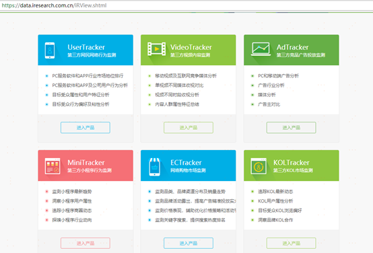This screenshot has height=253, width=373.
Task: Click the KOLTracker card title
Action: pyautogui.click(x=291, y=163)
